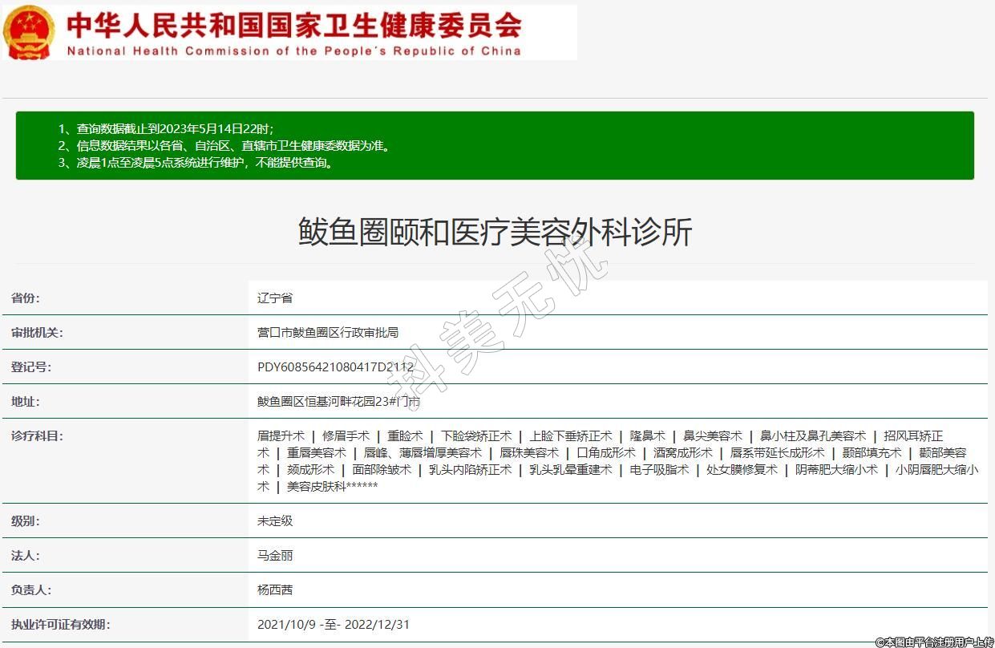Click the 营口市鲅鱼圈区行政审批局 value
995x648 pixels.
(x=328, y=332)
